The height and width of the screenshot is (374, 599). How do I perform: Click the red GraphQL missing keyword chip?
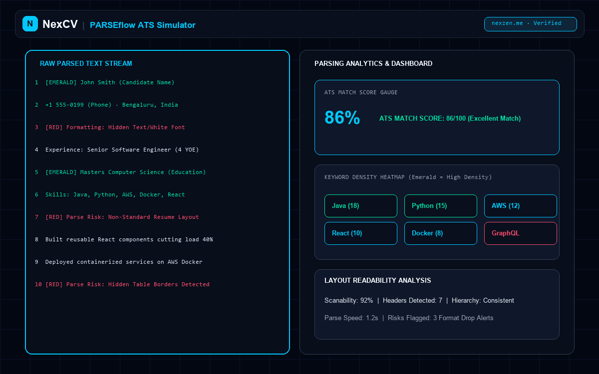[521, 233]
